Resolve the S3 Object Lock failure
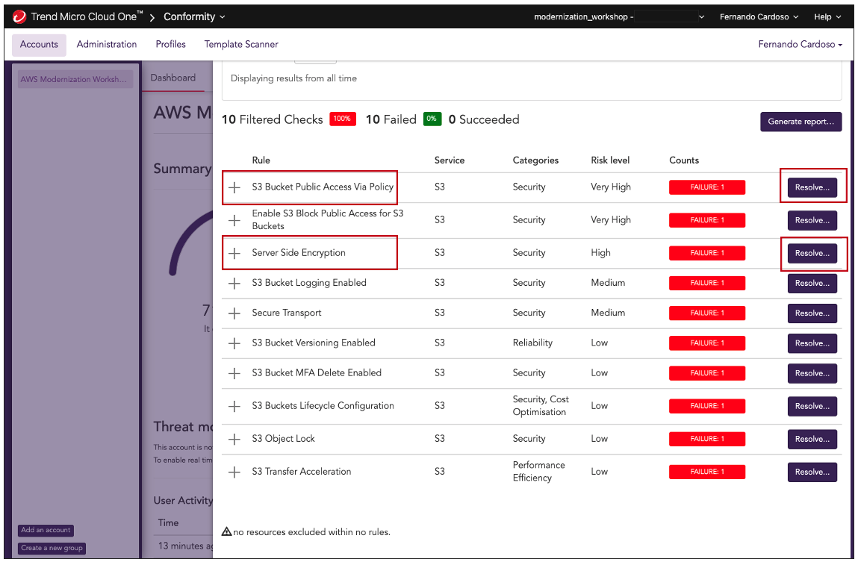The height and width of the screenshot is (562, 858). pyautogui.click(x=812, y=439)
